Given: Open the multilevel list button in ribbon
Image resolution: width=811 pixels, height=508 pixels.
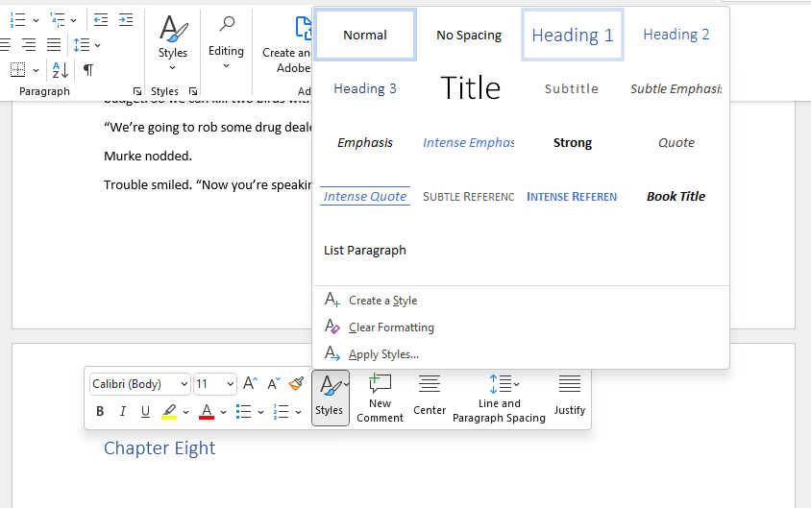Looking at the screenshot, I should click(57, 20).
